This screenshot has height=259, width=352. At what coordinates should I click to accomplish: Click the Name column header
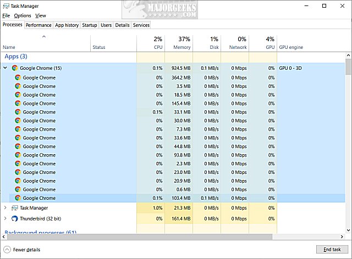click(x=9, y=47)
